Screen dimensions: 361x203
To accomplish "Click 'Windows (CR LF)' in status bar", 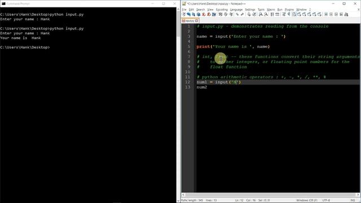I will pos(307,200).
